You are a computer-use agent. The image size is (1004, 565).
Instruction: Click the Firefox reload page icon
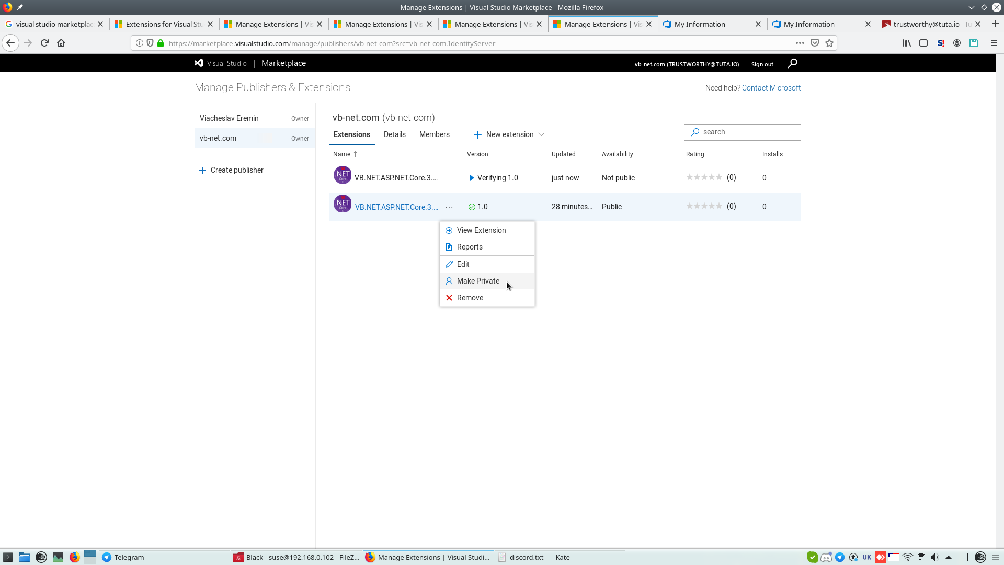pos(44,43)
